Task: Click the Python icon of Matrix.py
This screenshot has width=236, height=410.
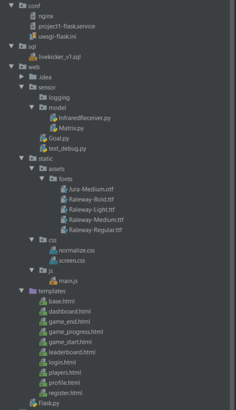Action: point(53,128)
